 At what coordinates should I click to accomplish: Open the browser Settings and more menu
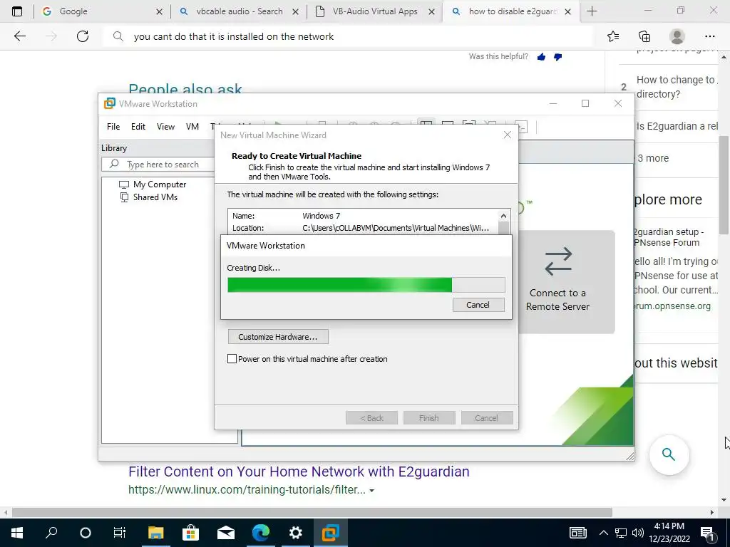[709, 36]
